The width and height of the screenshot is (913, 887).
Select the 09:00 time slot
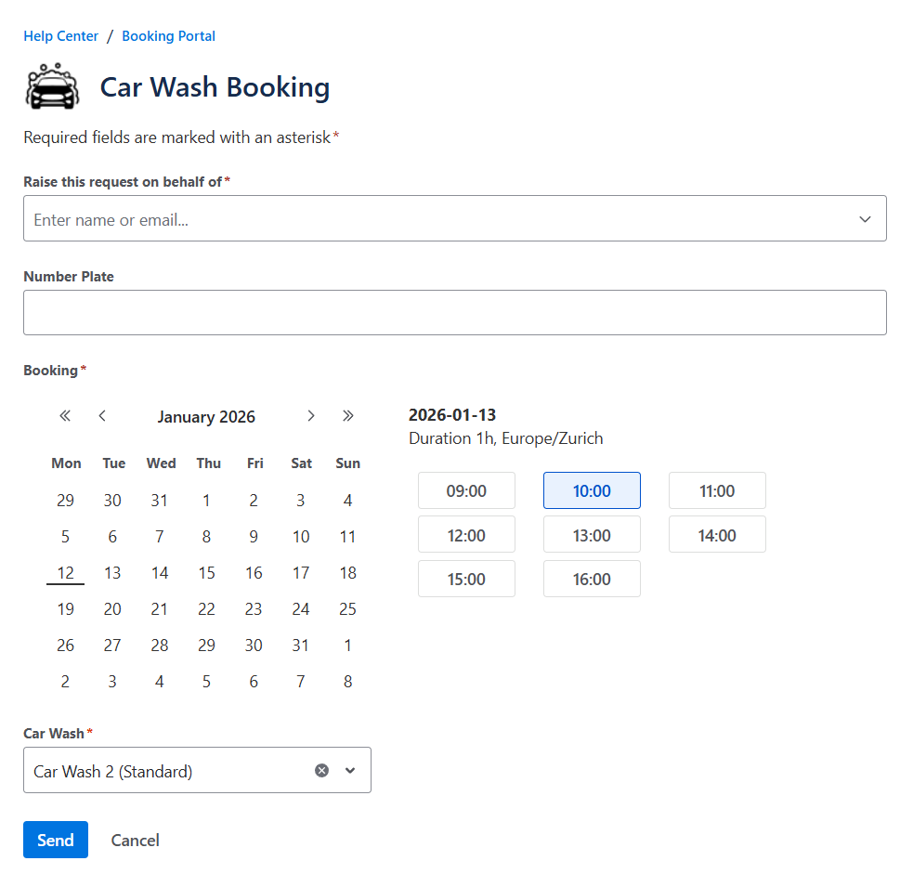(466, 491)
